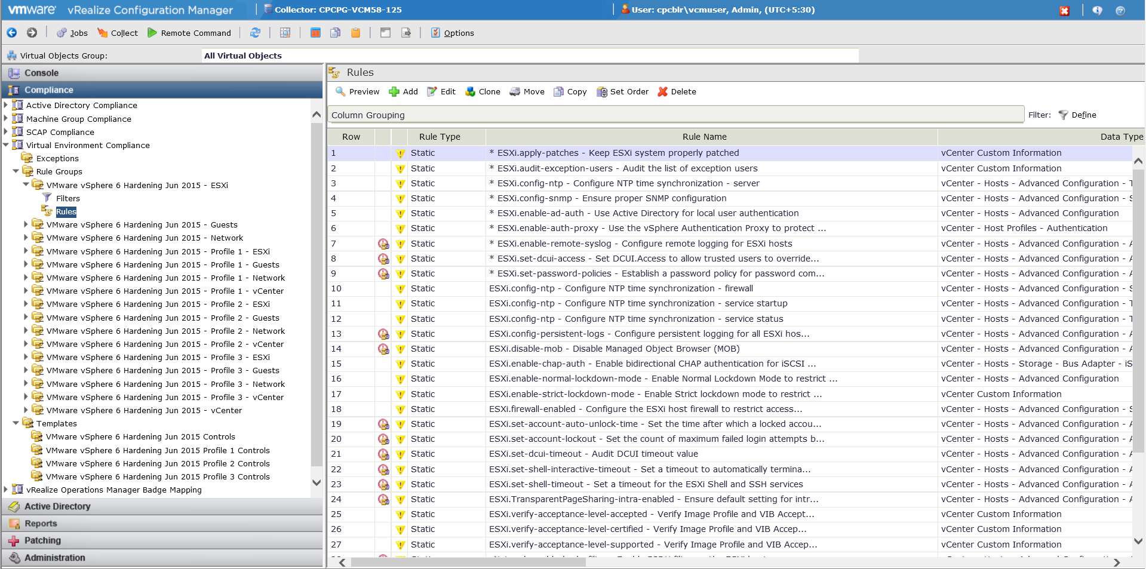Expand vRealize Operations Manager Badge Mapping node

(x=6, y=490)
